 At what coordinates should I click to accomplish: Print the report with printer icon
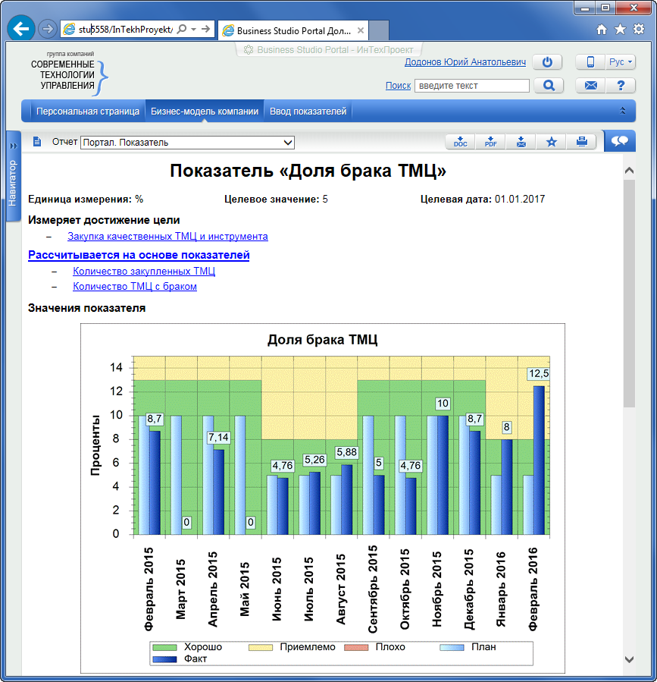[x=581, y=142]
